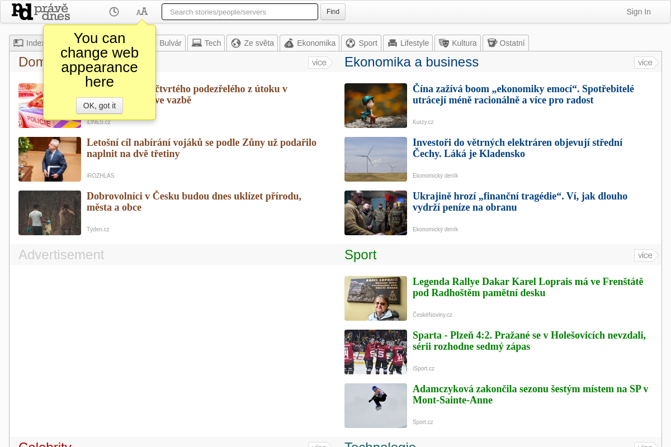
Task: Expand more Ekonomika a business stories via více
Action: (645, 63)
